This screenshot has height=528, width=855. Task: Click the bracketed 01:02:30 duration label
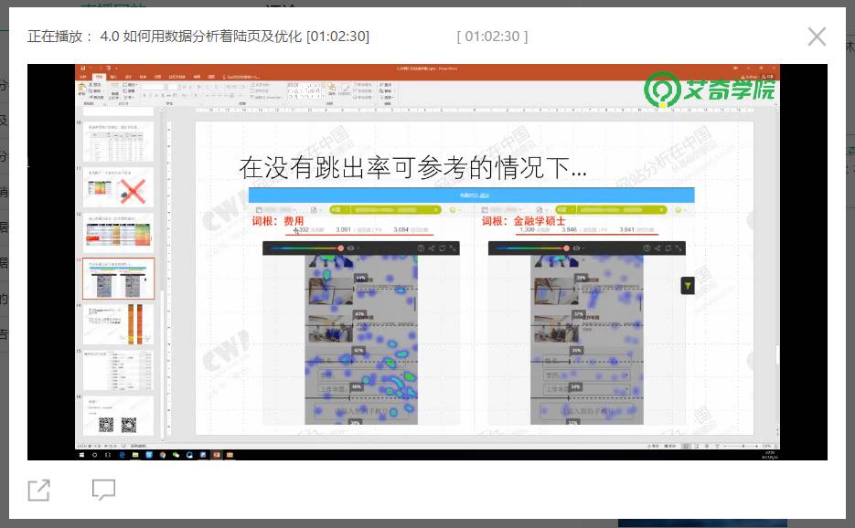tap(492, 37)
